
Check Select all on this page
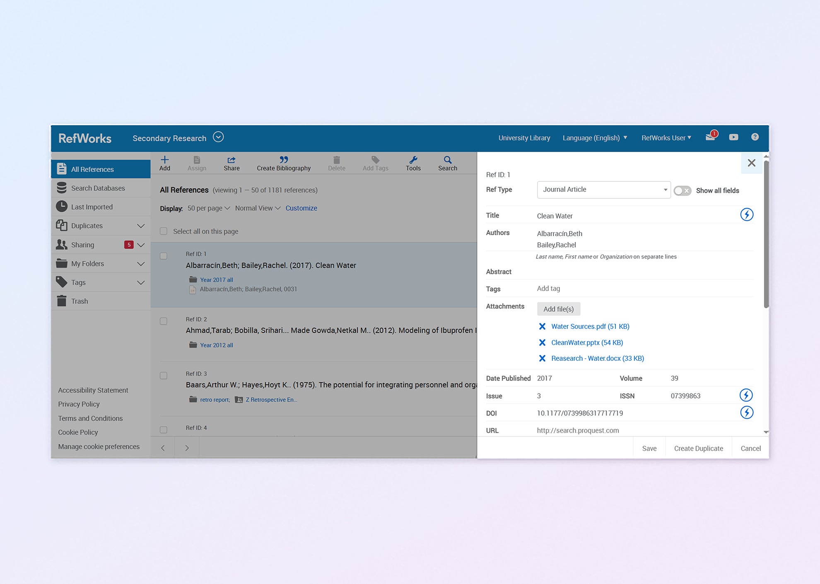pyautogui.click(x=164, y=231)
